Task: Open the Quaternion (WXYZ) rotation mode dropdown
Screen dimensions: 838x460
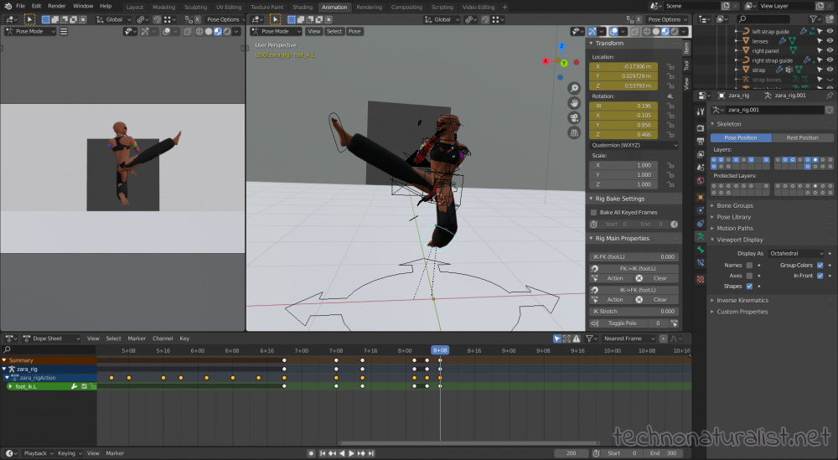Action: (x=634, y=145)
